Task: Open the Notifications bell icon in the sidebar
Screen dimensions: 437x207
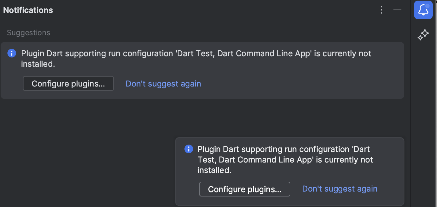Action: [x=423, y=10]
